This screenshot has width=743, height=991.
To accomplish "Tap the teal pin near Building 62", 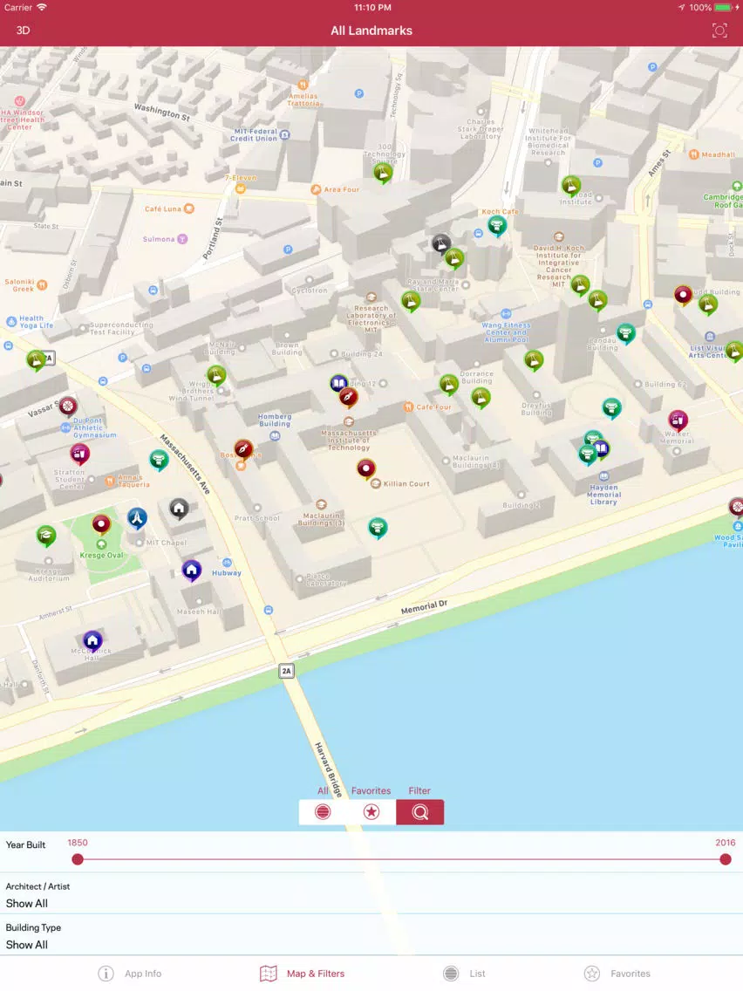I will 611,407.
